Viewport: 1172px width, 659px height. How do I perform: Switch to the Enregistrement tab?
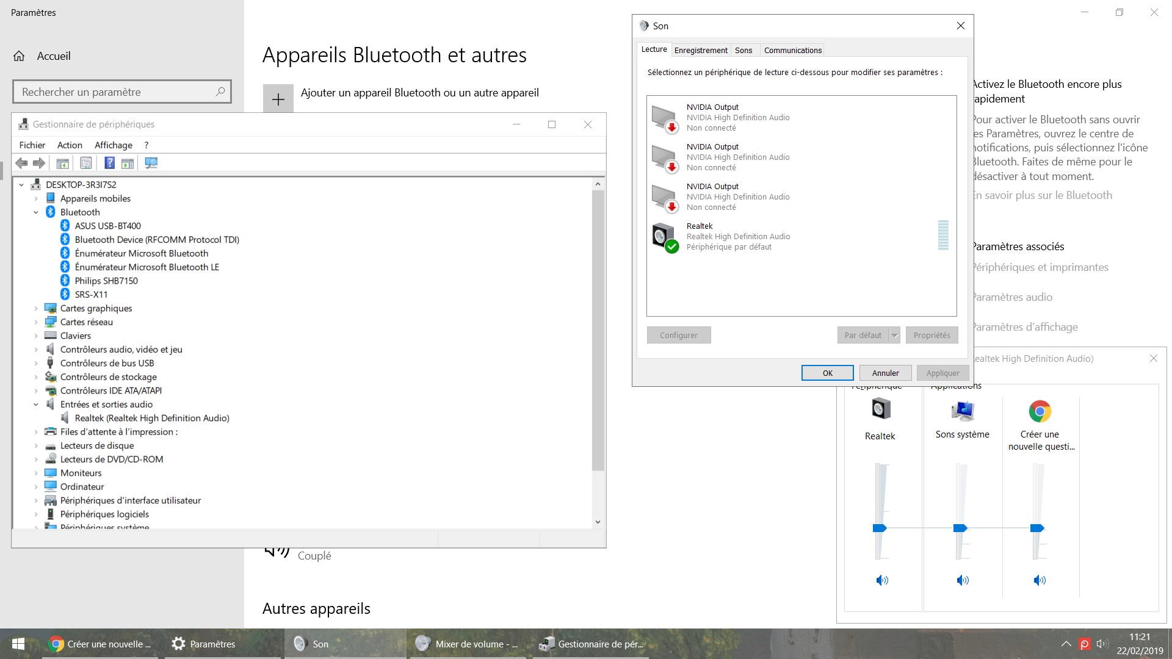701,50
